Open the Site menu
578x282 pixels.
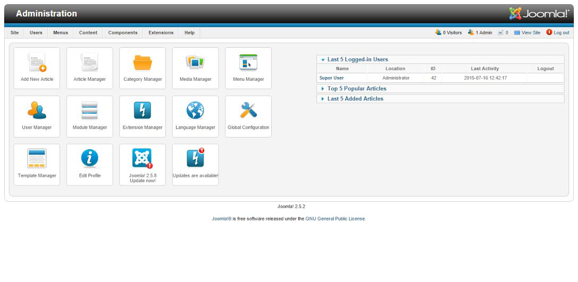tap(15, 33)
